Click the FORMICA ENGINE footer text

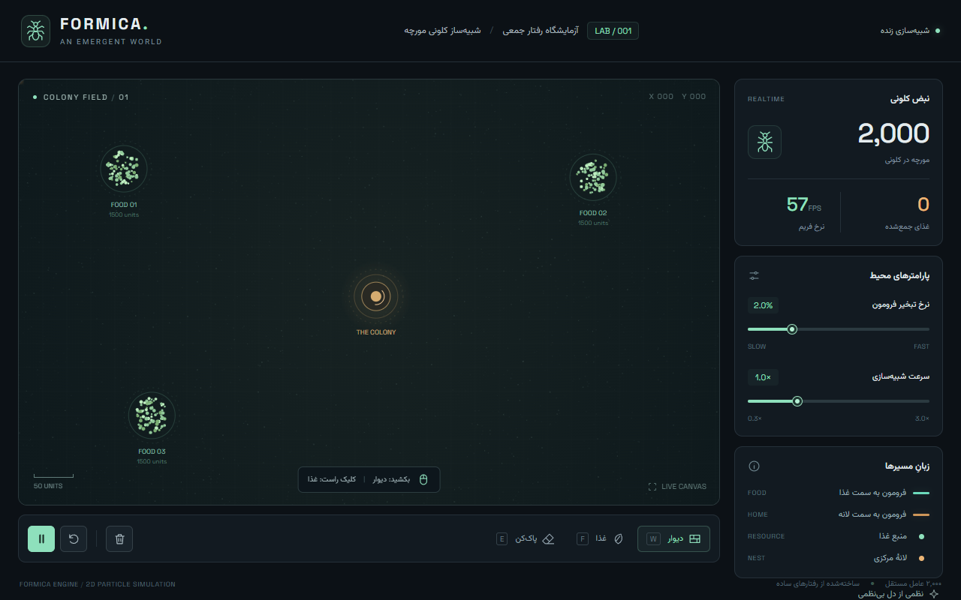[x=98, y=584]
